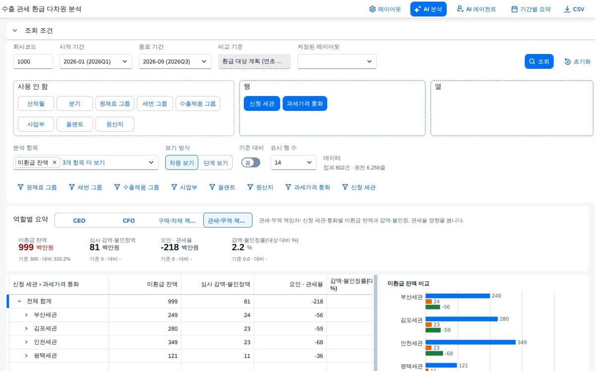Expand the 부산세관 row
Screen dimensions: 595x371
click(27, 315)
